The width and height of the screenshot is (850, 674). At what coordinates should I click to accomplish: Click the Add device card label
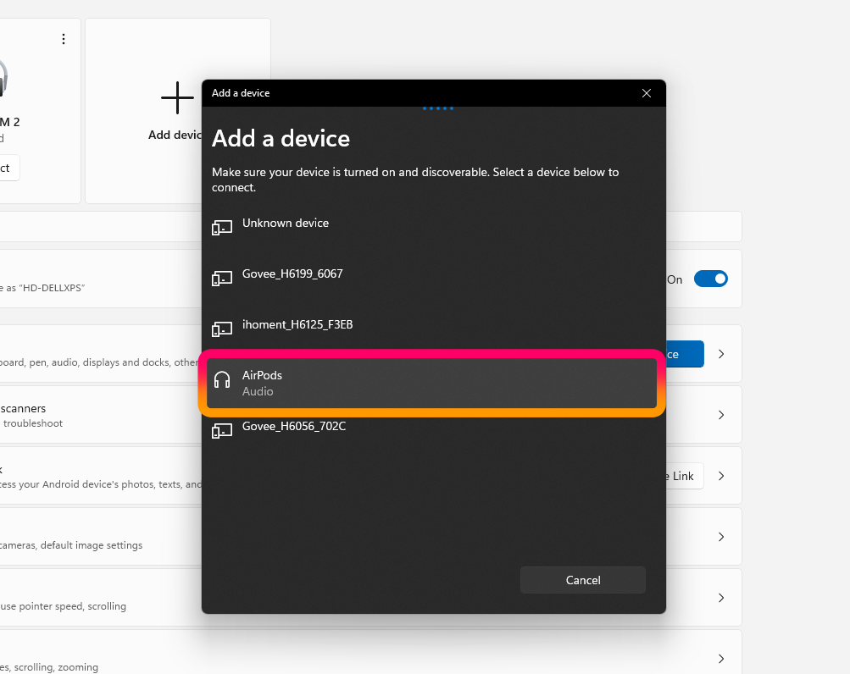175,135
